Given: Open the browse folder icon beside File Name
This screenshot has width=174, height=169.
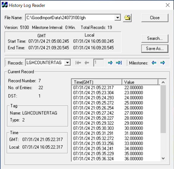Looking at the screenshot, I should (x=127, y=18).
